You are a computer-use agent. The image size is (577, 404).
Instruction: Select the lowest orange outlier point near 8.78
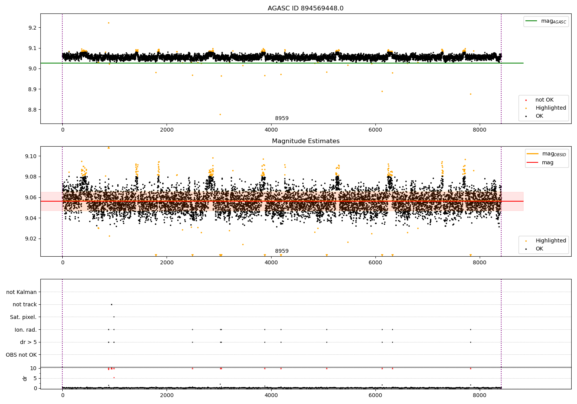220,114
